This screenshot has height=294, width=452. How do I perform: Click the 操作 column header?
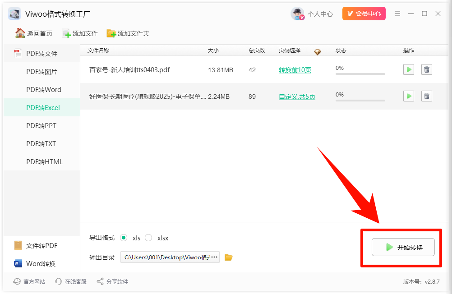point(409,51)
